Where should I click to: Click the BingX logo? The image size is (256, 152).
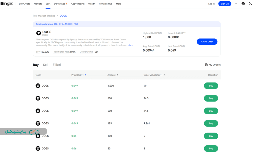(6, 4)
